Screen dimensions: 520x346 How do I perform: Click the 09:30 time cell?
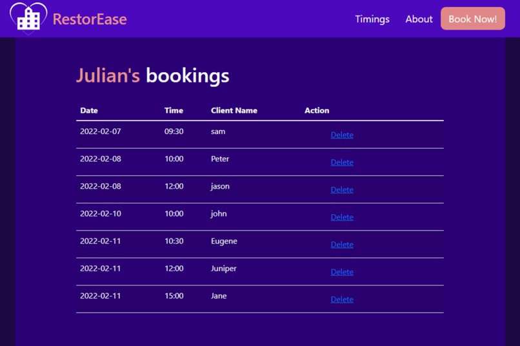(x=174, y=131)
